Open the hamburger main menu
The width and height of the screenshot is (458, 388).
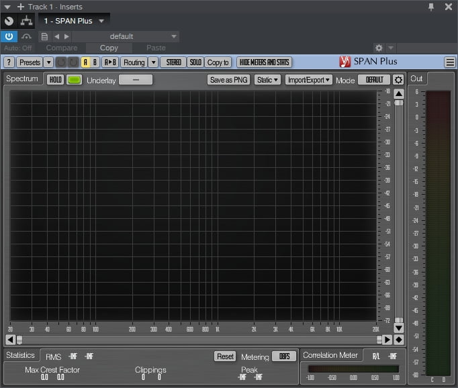(x=450, y=62)
